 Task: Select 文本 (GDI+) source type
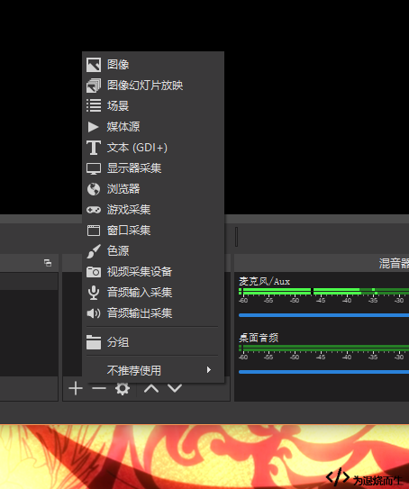(153, 148)
